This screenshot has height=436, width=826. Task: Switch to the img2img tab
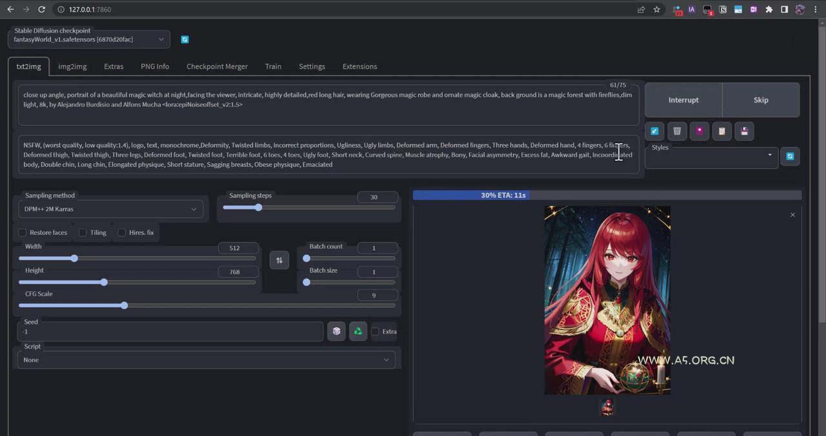[72, 66]
